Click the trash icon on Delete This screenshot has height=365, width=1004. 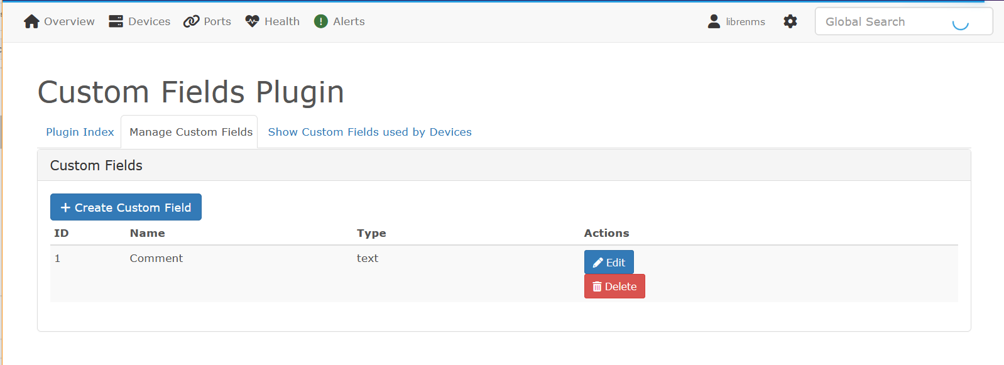tap(597, 286)
